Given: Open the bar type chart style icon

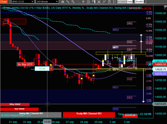Looking at the screenshot, I should coord(63,2).
